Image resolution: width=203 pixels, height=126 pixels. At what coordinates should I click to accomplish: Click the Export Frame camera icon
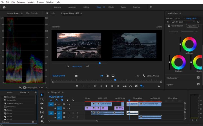136,86
